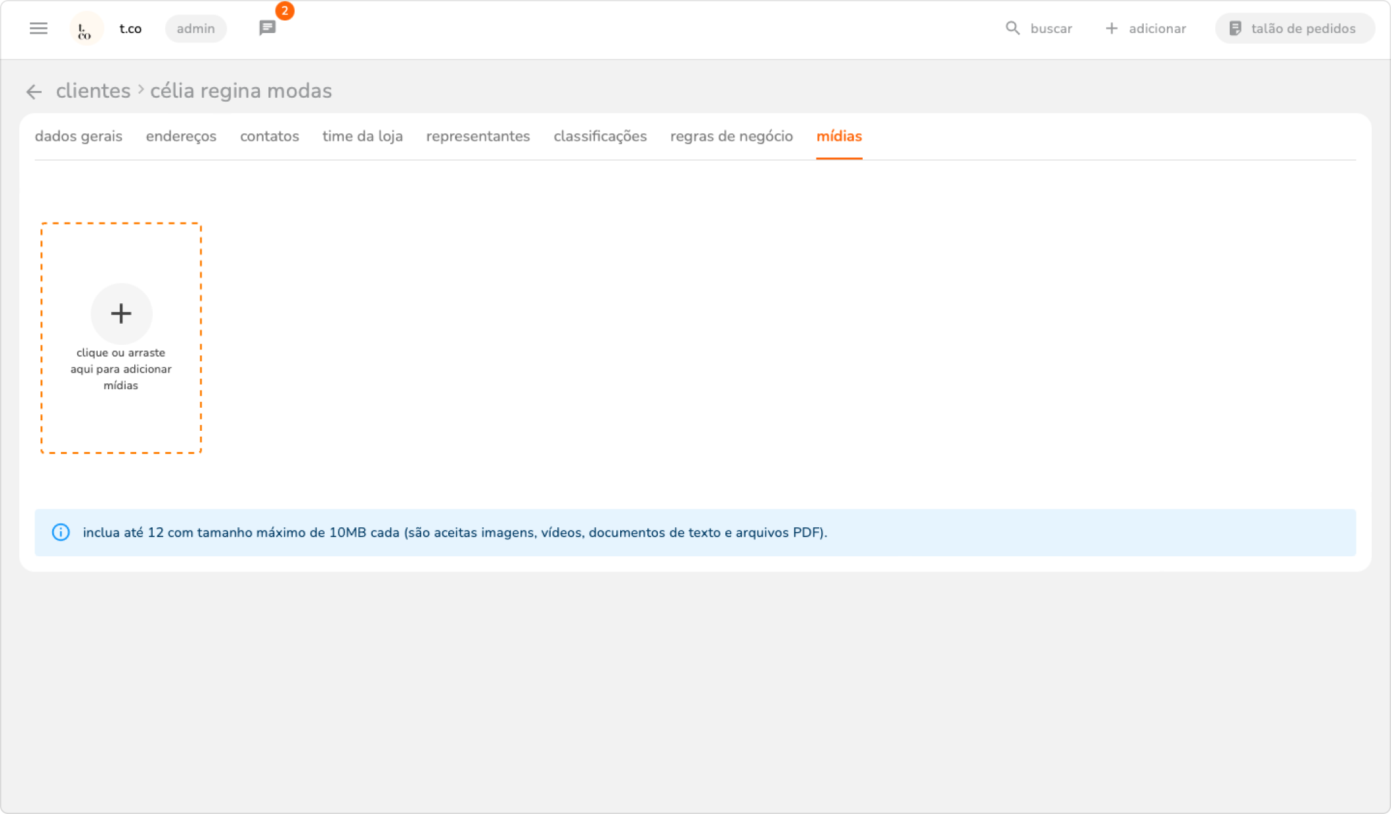Click the blue info icon

coord(61,533)
